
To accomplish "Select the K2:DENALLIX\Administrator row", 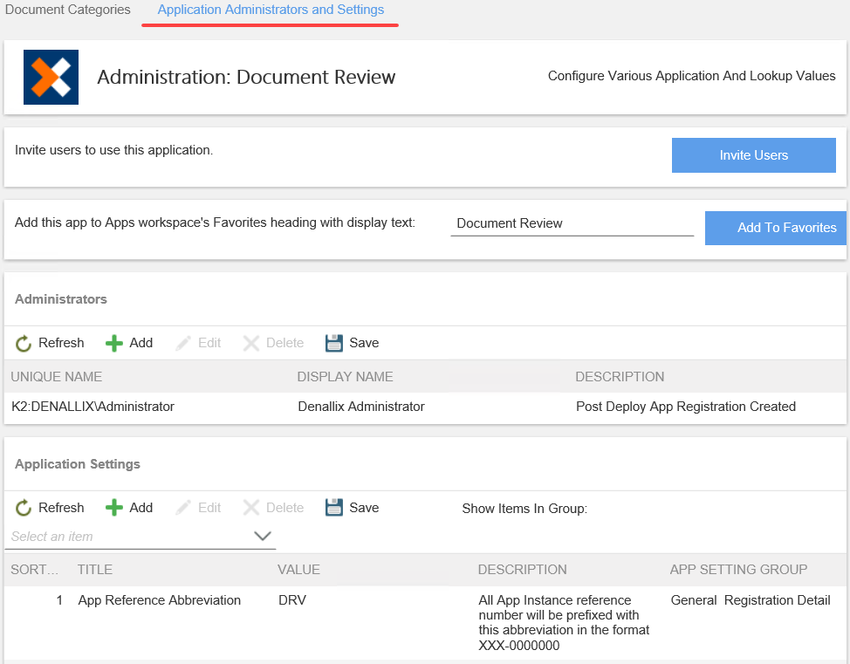I will coord(93,407).
